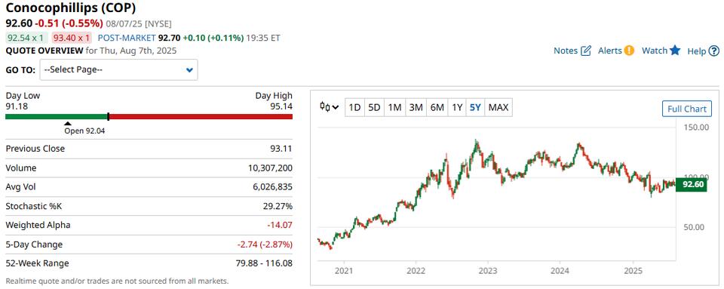Select the 1D chart range
This screenshot has width=724, height=289.
tap(354, 108)
